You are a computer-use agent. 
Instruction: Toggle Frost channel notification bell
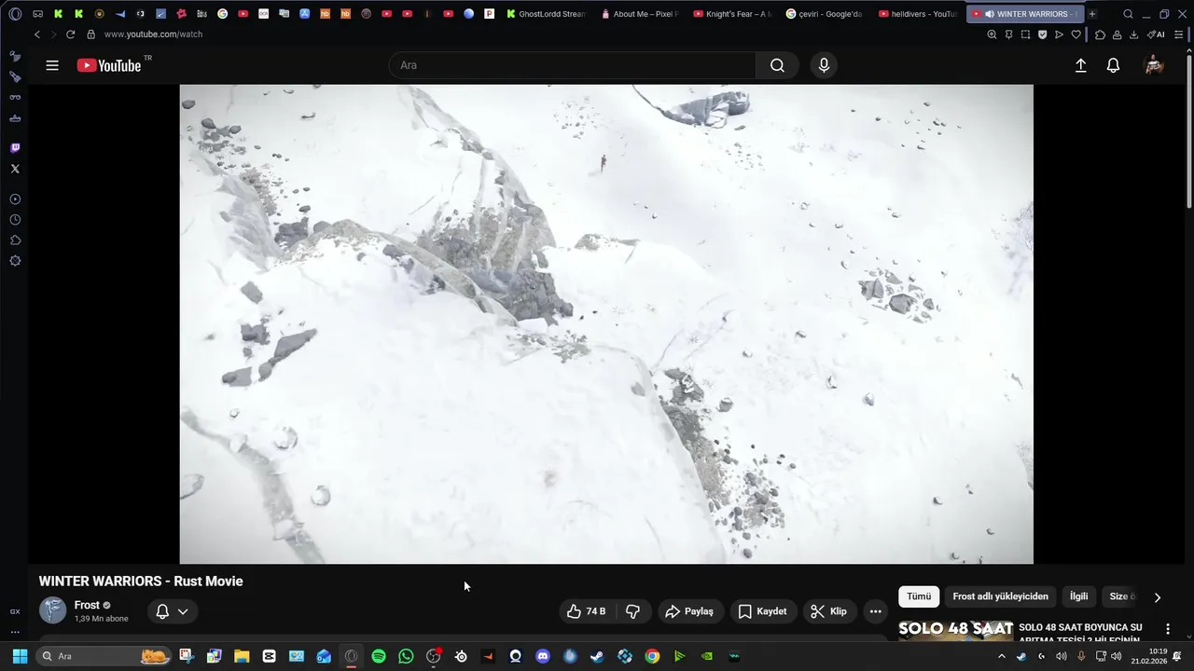tap(162, 611)
